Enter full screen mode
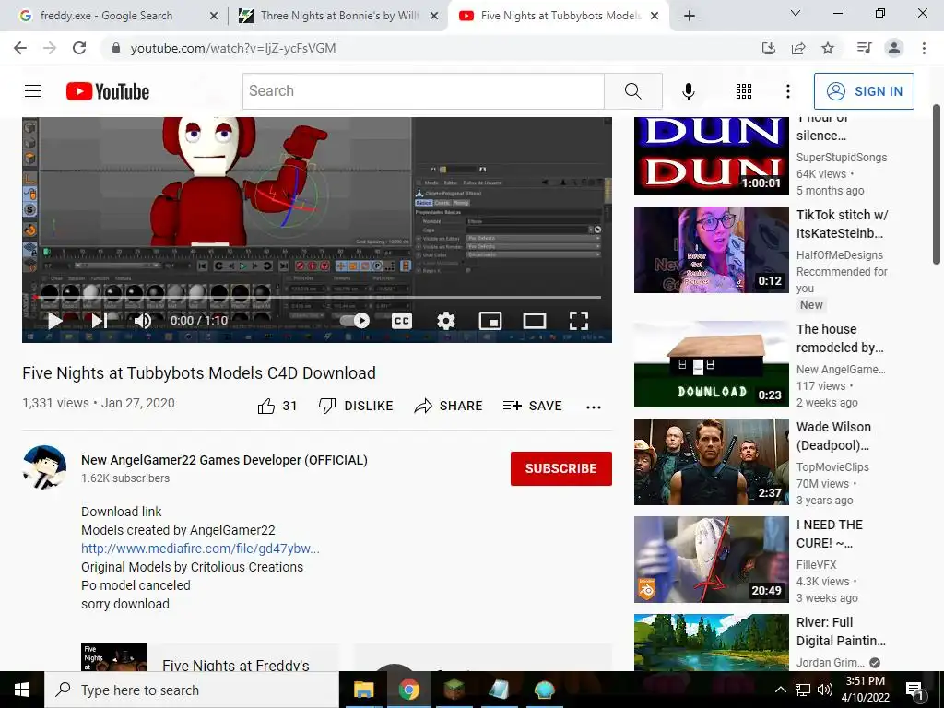The width and height of the screenshot is (944, 708). click(x=579, y=320)
